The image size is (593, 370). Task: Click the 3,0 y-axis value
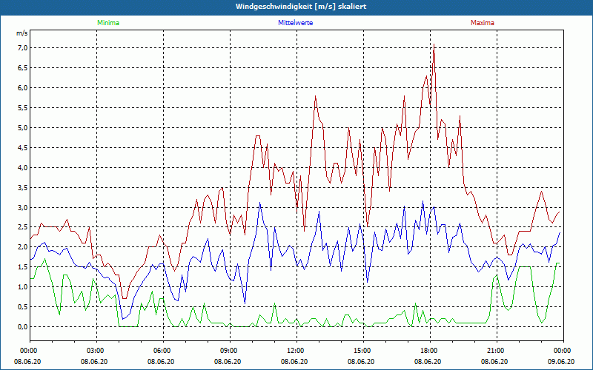[x=23, y=207]
